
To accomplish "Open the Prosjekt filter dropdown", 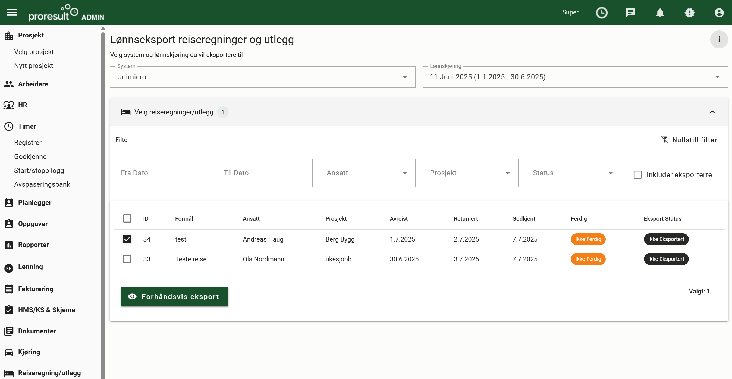I will (x=470, y=173).
